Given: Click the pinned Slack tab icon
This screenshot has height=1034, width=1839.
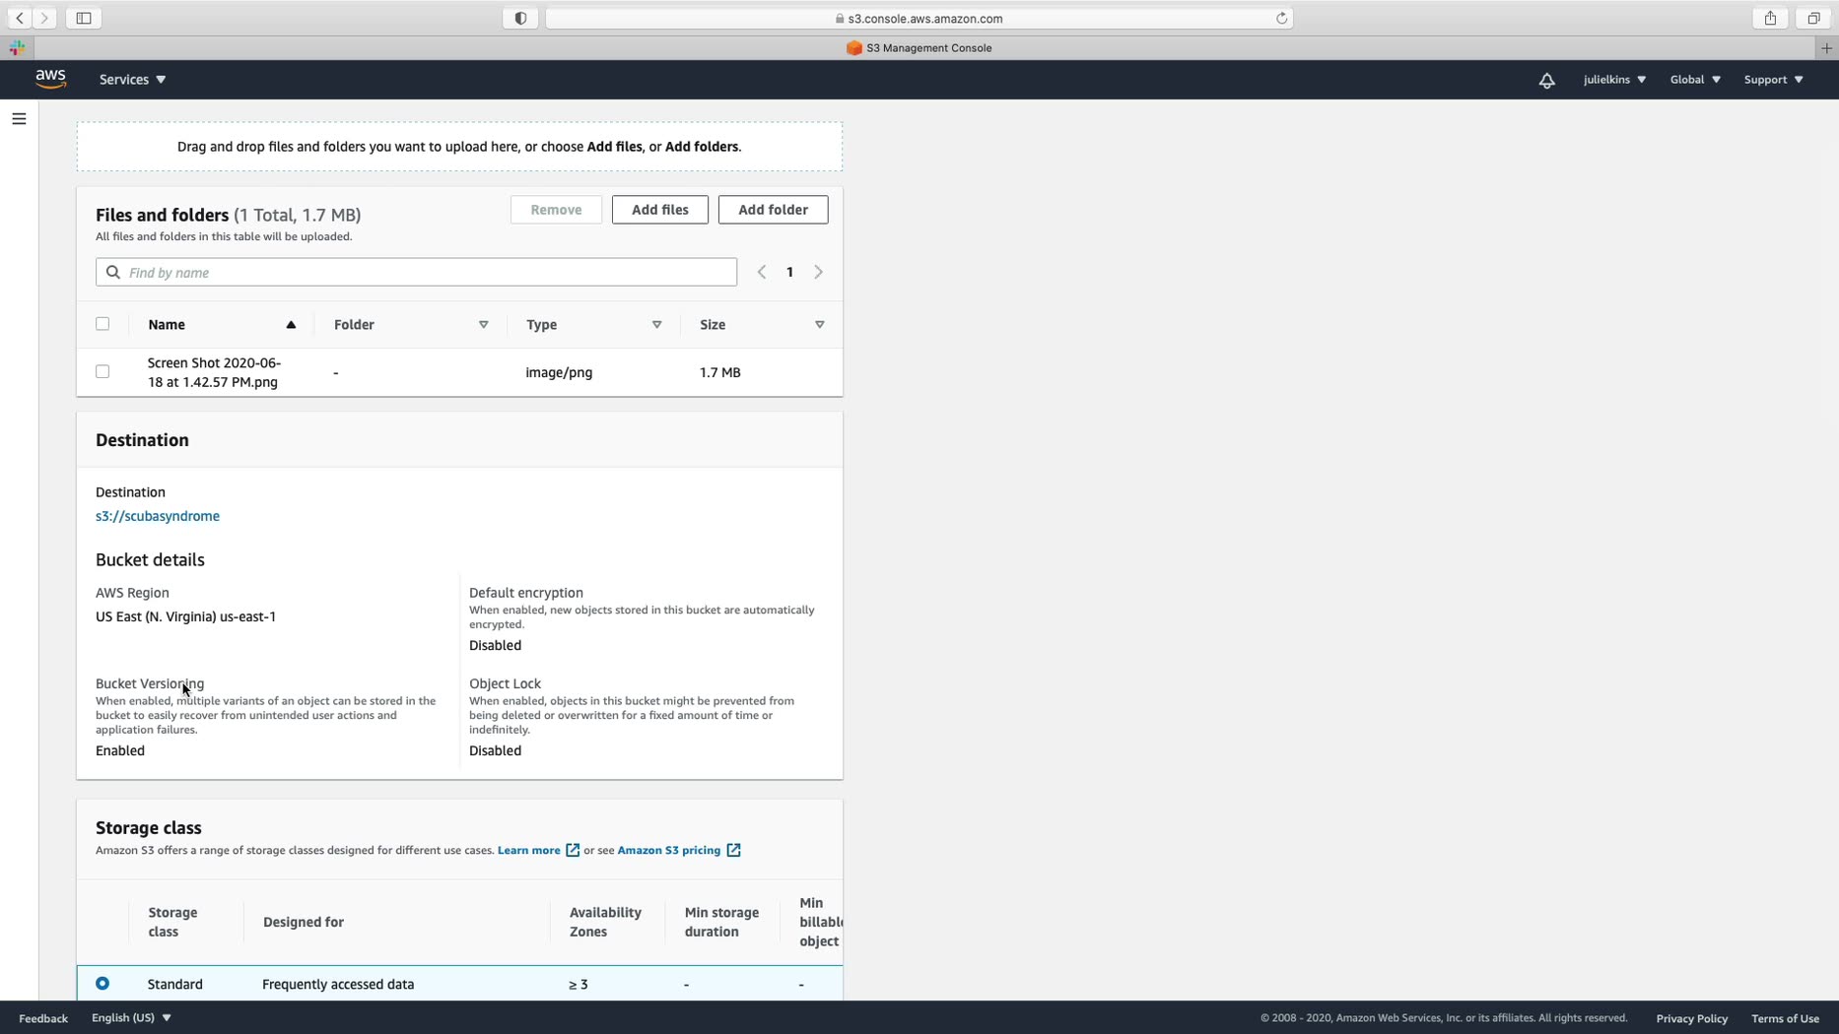Looking at the screenshot, I should click(18, 47).
